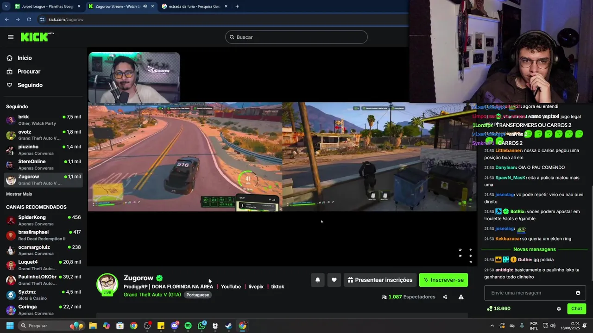Open StereOnline channel in the sidebar

tap(44, 165)
